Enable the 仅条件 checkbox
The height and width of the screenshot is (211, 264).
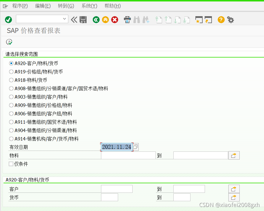coord(11,164)
